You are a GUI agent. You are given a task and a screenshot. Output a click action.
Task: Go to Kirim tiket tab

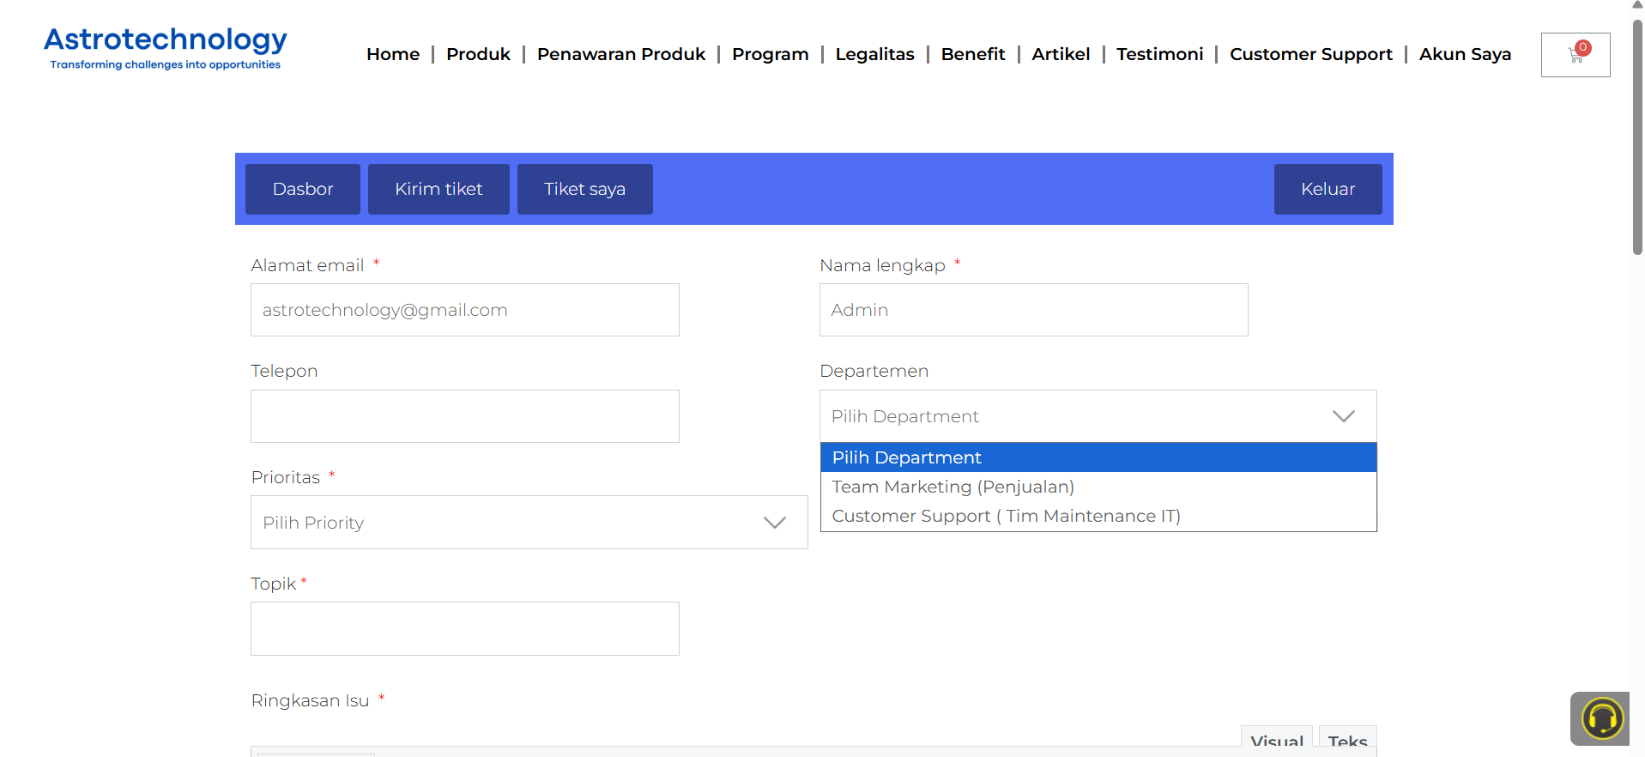click(438, 189)
